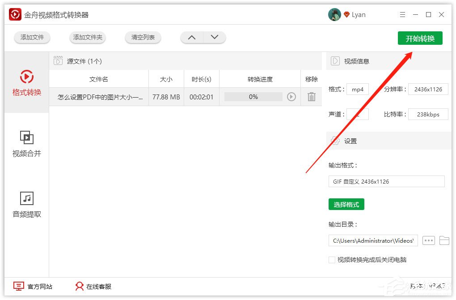Open the 视频合并 tool in the sidebar
456x300 pixels.
26,144
